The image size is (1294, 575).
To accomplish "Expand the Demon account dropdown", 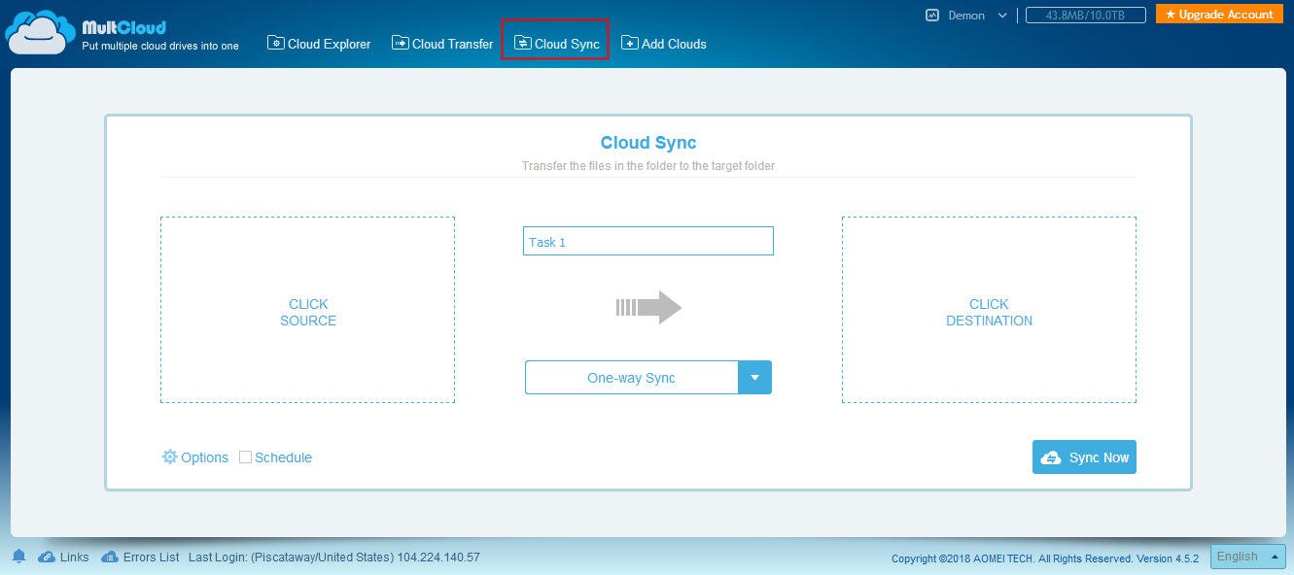I will [x=1002, y=16].
